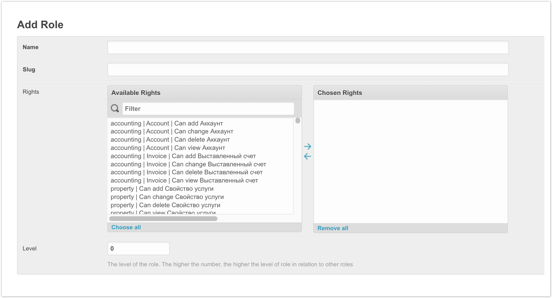Select 'Can add Аккаунт' right
Viewport: 552px width, 298px height.
coord(167,123)
